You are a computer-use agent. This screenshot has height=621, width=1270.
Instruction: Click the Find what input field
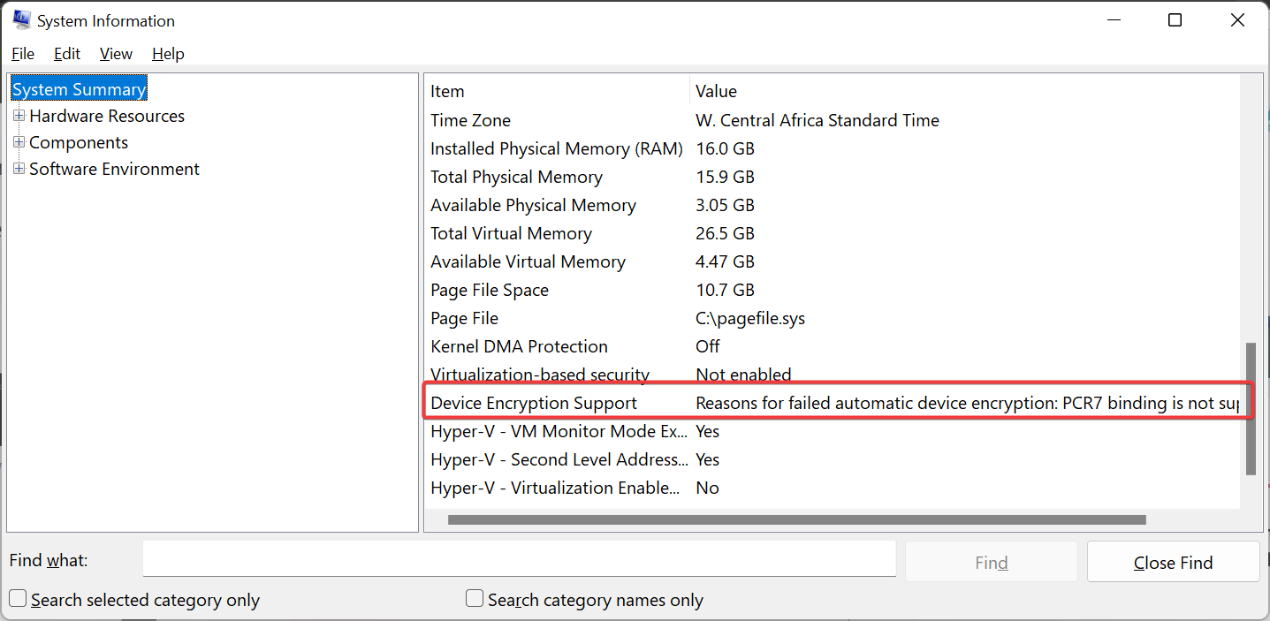[520, 561]
